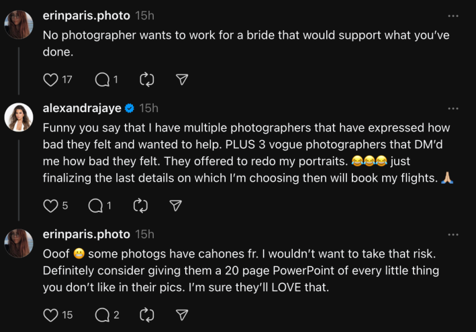Repost alexandrajaye's comment about vogue photographers
The width and height of the screenshot is (476, 332).
pos(141,206)
